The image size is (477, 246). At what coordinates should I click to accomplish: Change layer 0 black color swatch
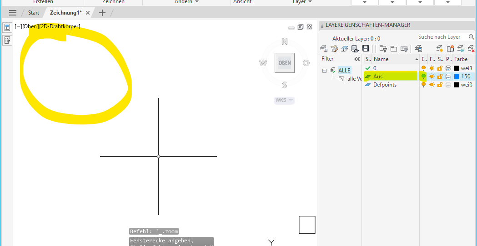457,68
